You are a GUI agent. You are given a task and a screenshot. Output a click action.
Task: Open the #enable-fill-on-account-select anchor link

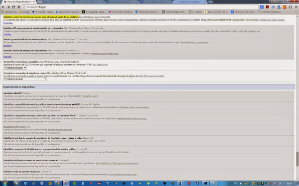[150, 76]
